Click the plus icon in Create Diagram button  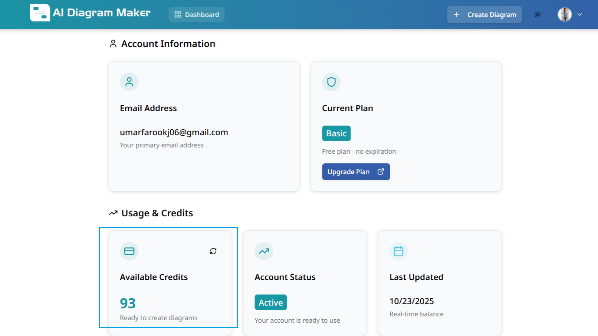[457, 14]
